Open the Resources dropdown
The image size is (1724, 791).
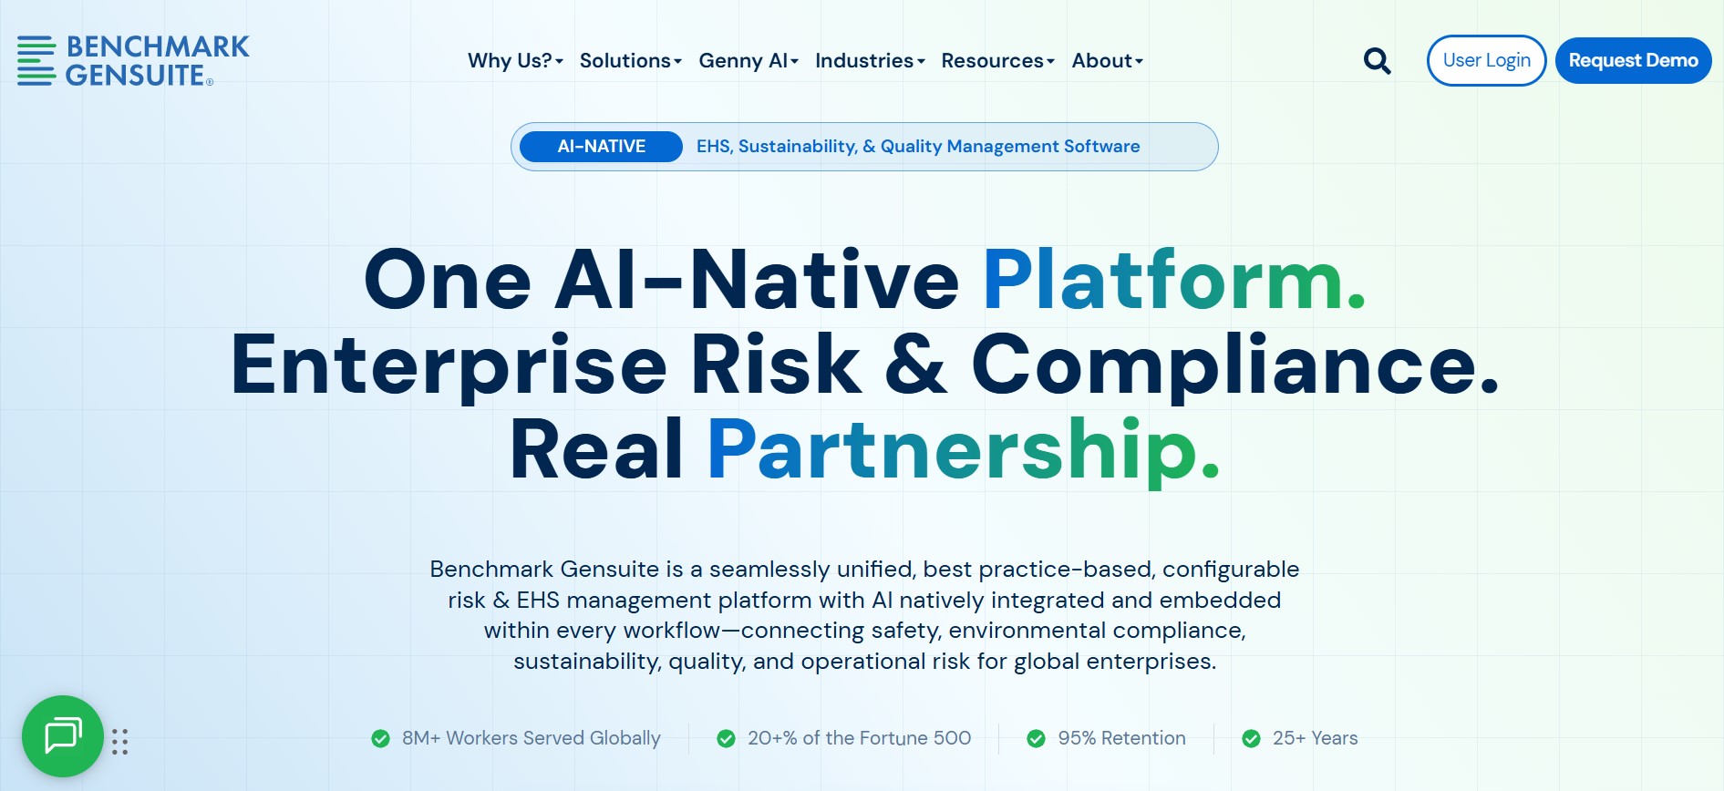point(997,61)
